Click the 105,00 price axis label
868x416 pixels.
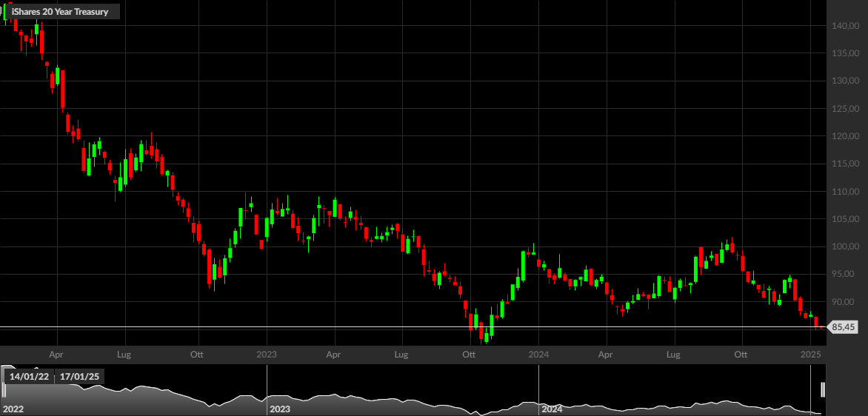(846, 220)
